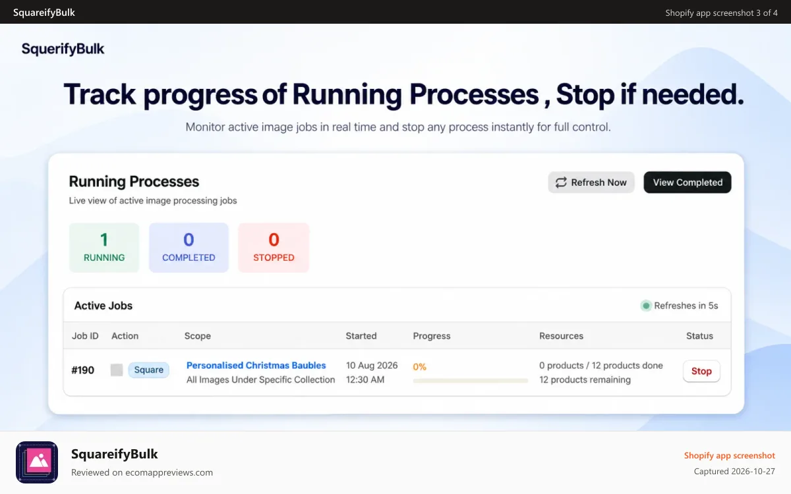
Task: Click the Stopped count card
Action: click(274, 248)
